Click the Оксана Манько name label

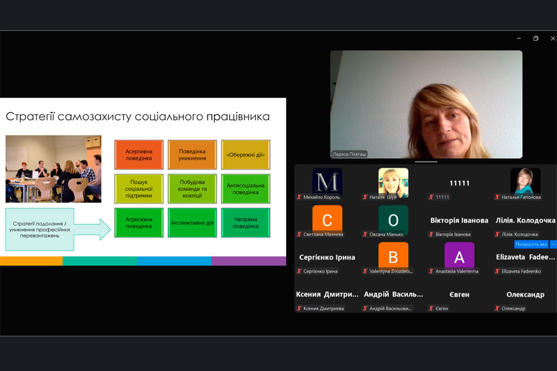click(386, 234)
